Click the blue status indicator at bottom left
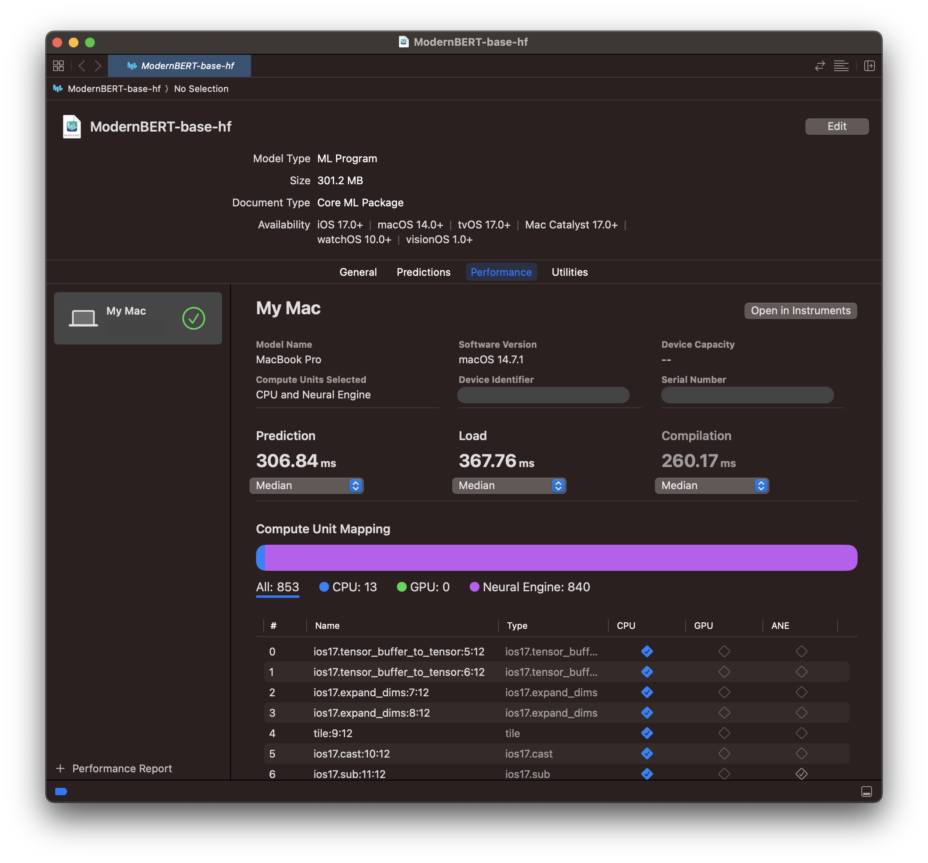The width and height of the screenshot is (928, 863). point(61,791)
